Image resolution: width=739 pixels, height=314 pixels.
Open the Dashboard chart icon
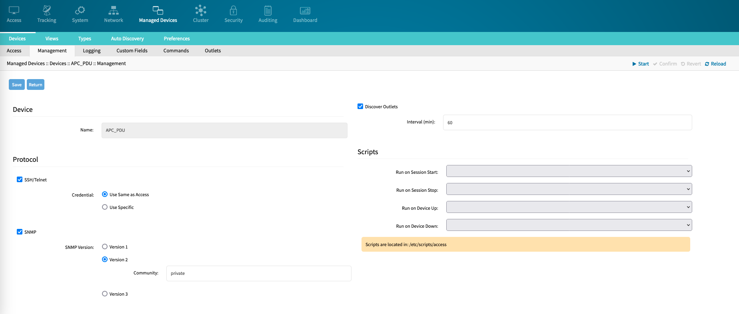305,10
